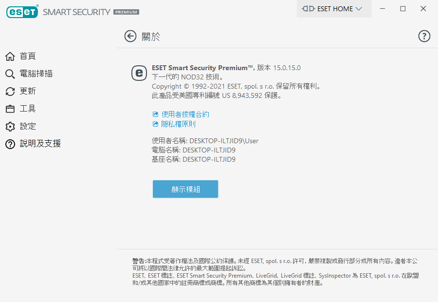Click the 設定 gear icon
Viewport: 438px width, 302px height.
[x=10, y=127]
